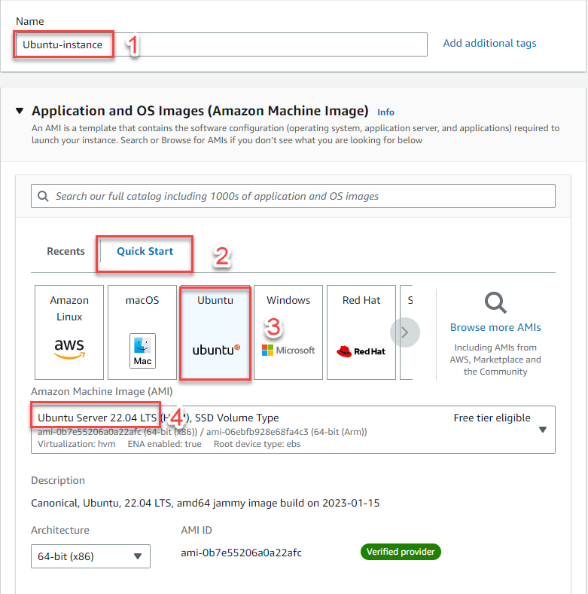Open the Browse more AMIs link
This screenshot has width=588, height=594.
click(495, 327)
